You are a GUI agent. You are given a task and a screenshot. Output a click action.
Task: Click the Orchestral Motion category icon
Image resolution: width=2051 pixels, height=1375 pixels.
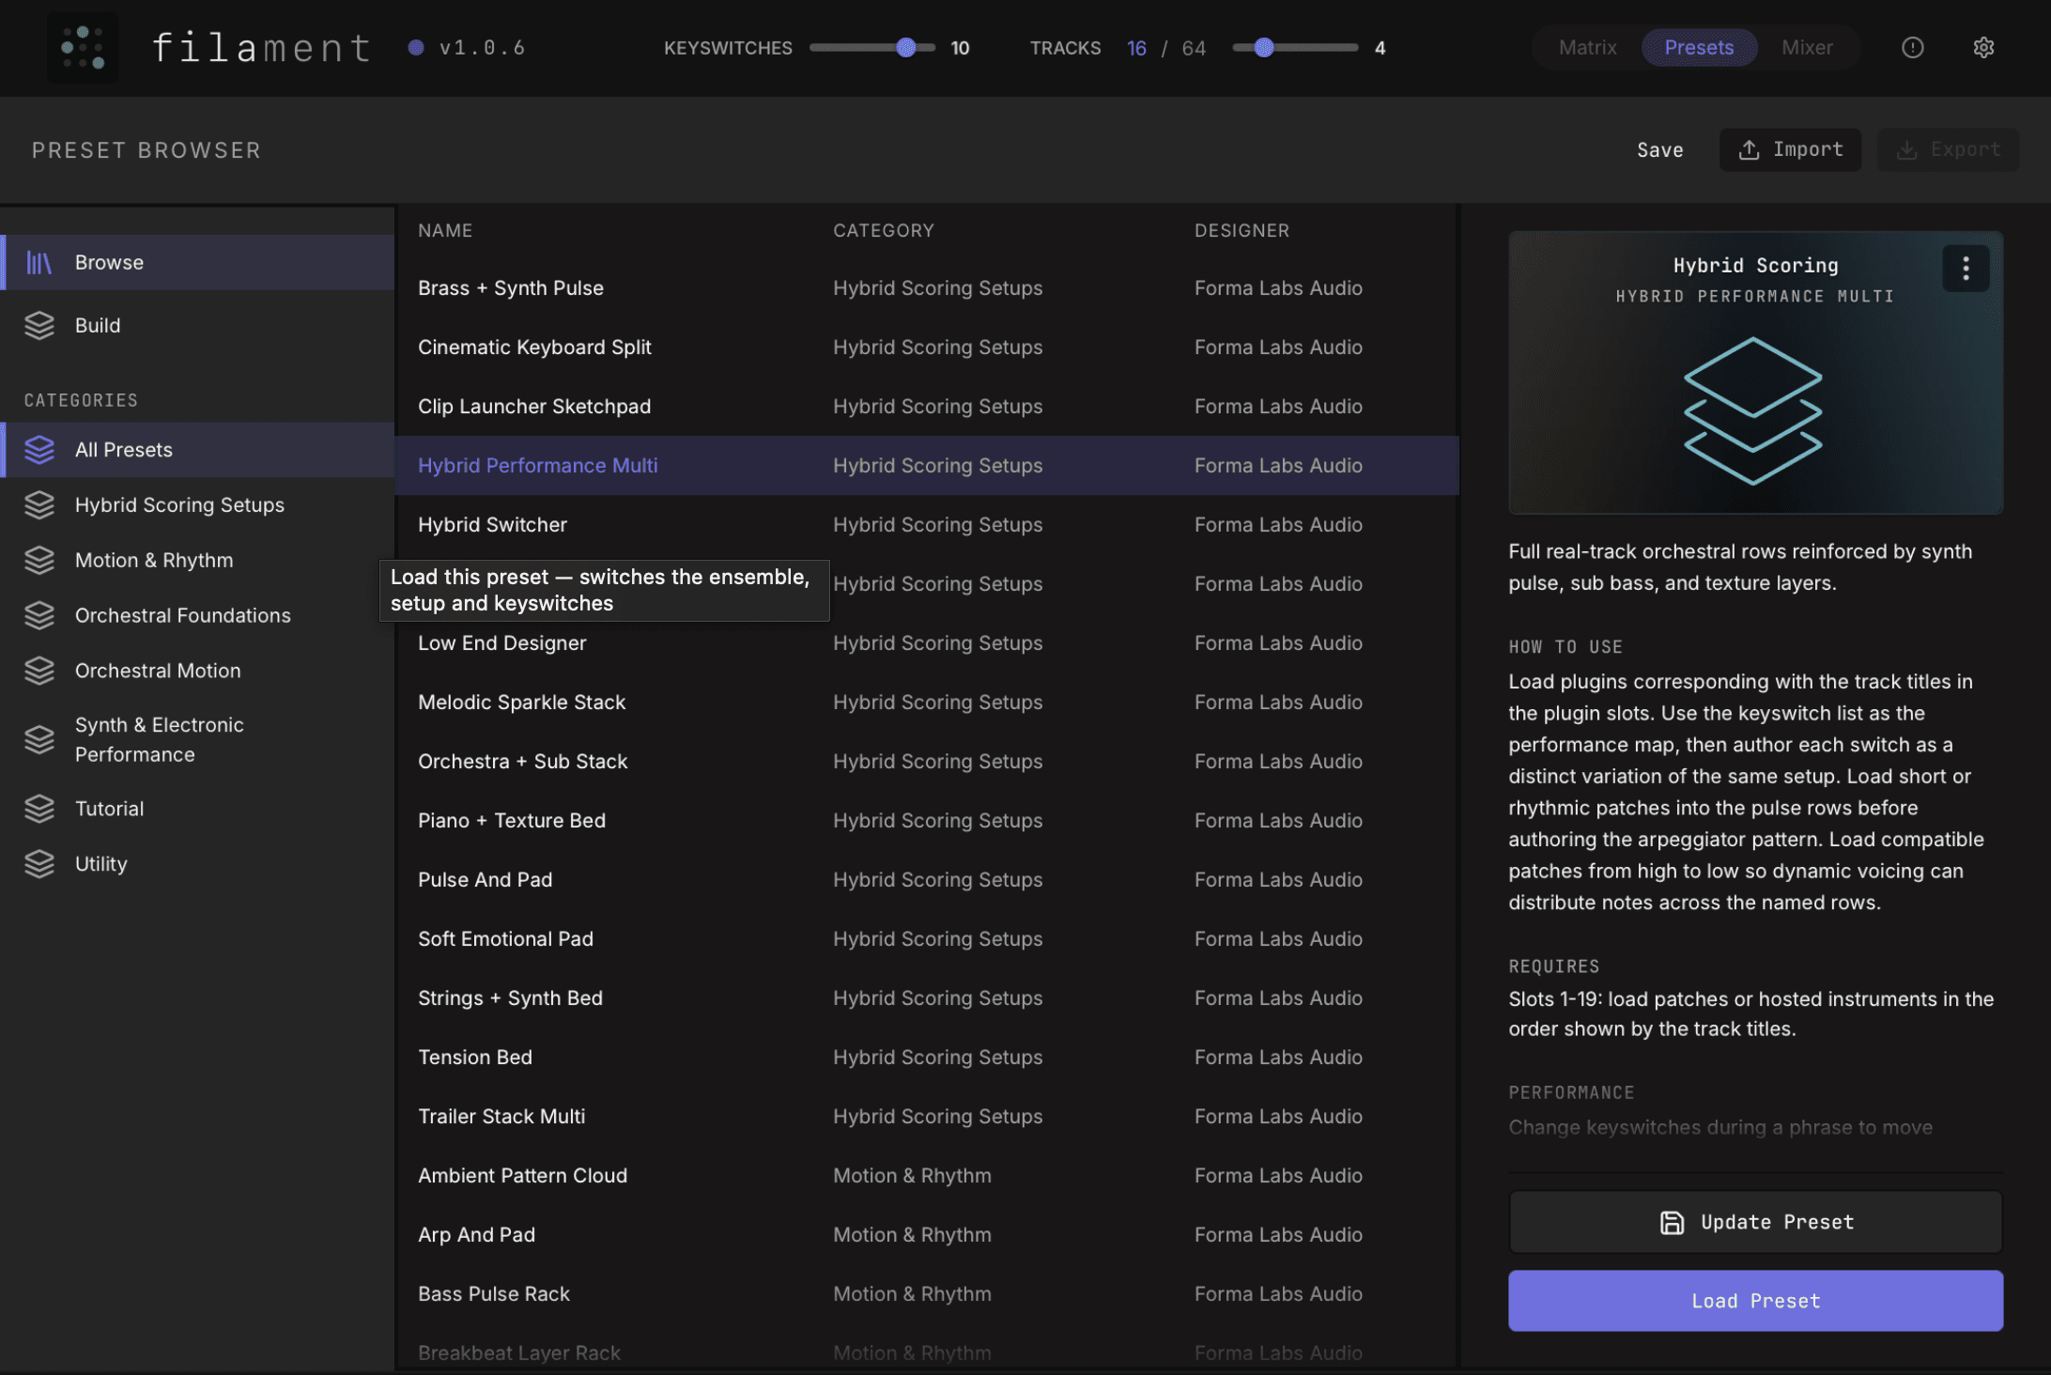pos(39,672)
